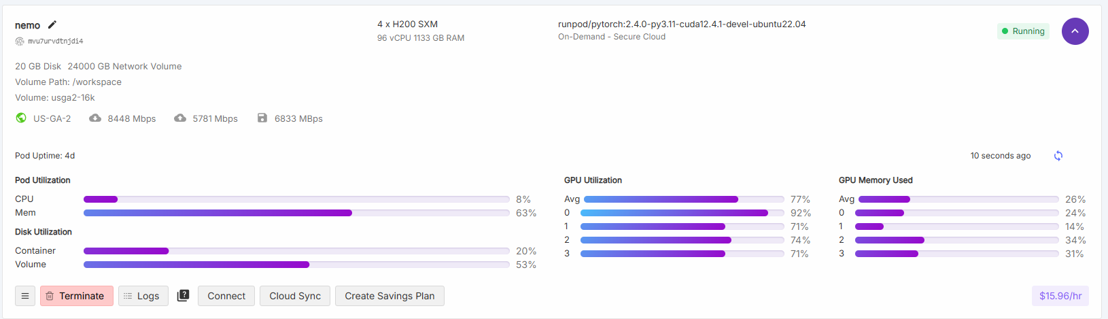Click the pod ID mvu7urvdtnjdi4

coord(56,41)
